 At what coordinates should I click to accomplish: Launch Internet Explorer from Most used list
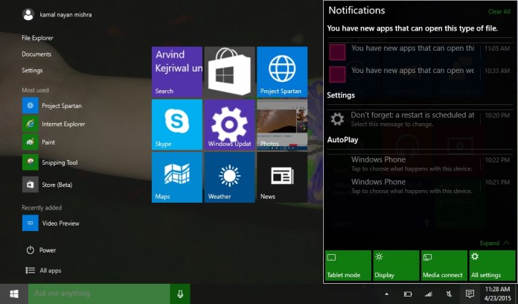click(x=54, y=124)
